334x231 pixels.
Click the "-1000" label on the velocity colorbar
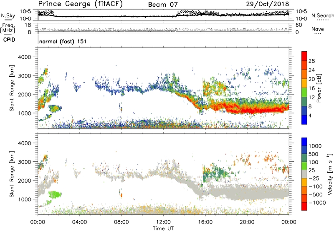coord(317,203)
